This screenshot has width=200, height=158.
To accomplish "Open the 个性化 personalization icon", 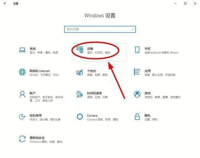I will click(80, 73).
